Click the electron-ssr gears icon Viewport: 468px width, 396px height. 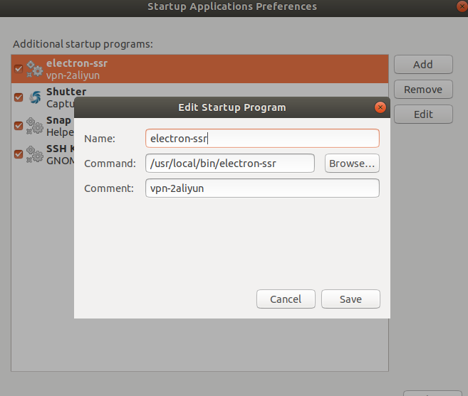point(35,69)
